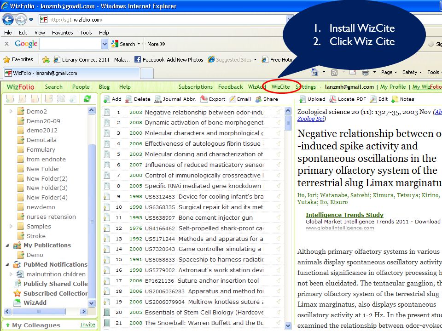Open a new blank browser tab
442x331 pixels.
pyautogui.click(x=146, y=73)
